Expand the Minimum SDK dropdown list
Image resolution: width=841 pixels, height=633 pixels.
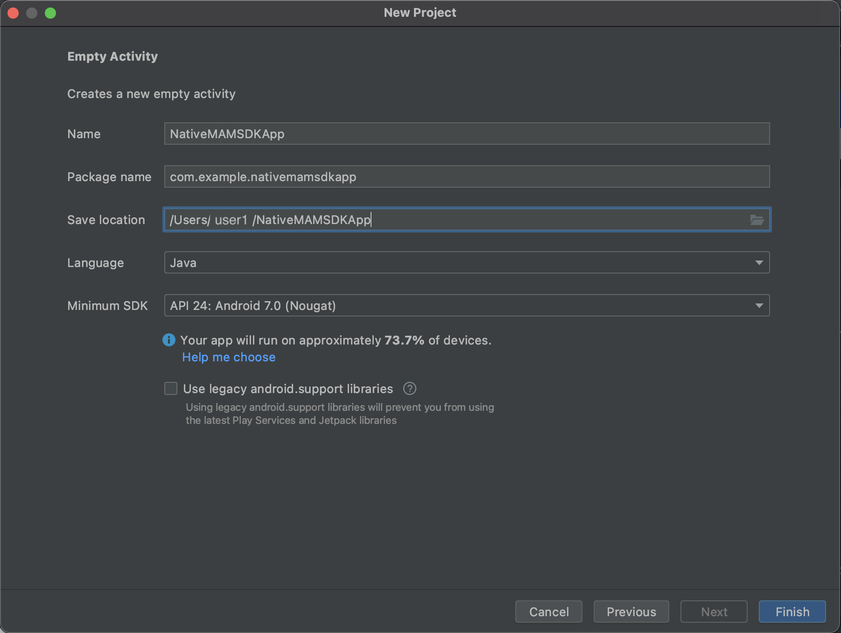pos(467,305)
